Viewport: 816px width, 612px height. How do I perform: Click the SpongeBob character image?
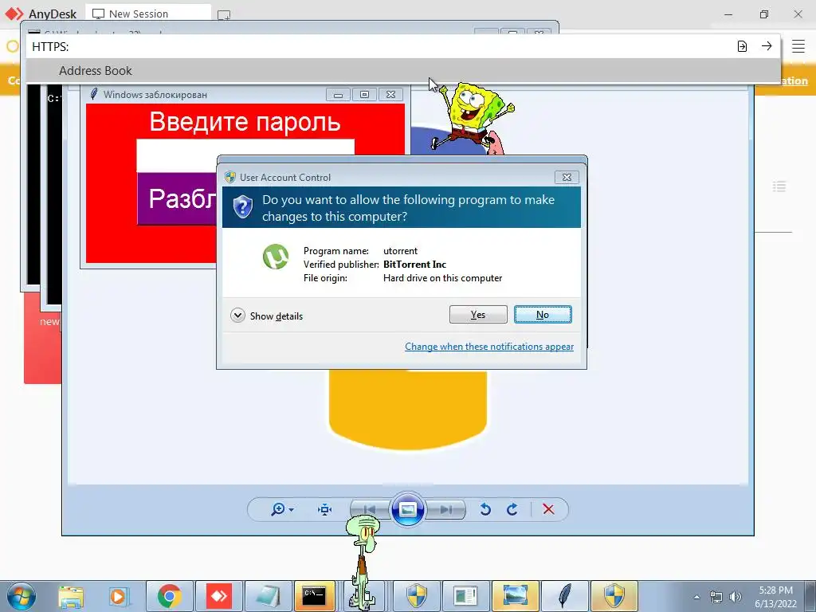(x=472, y=118)
